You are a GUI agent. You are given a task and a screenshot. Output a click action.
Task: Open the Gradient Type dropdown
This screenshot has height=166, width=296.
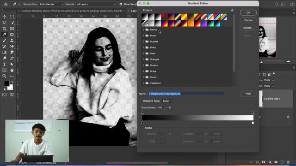point(167,101)
